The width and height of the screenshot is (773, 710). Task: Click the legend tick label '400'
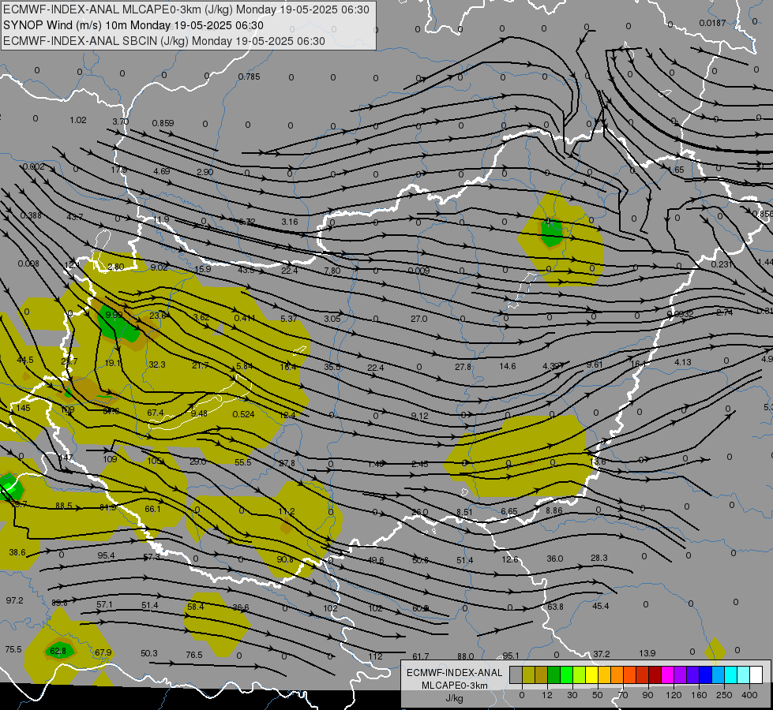coord(749,695)
